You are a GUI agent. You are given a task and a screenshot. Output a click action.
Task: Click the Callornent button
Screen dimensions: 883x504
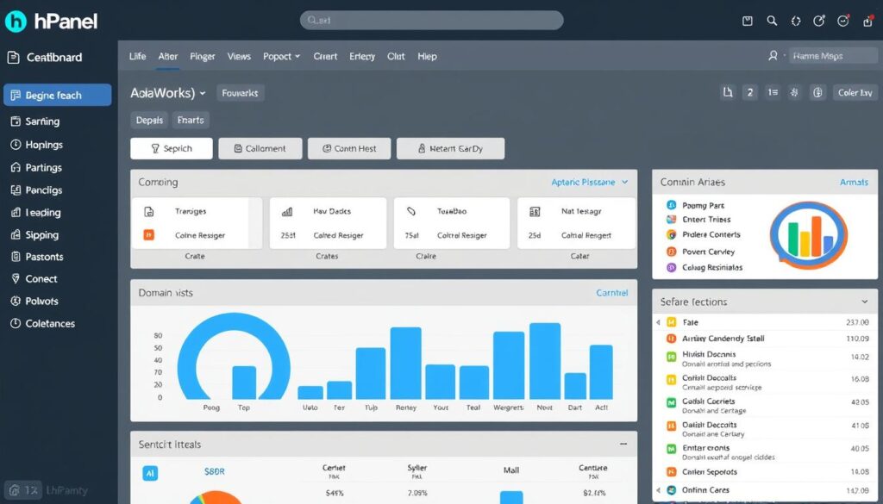pyautogui.click(x=260, y=148)
